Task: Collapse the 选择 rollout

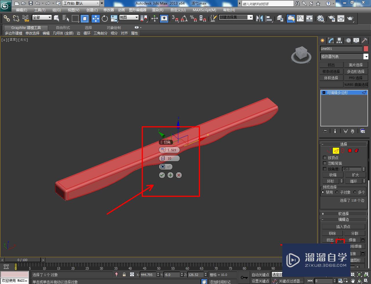Action: tap(343, 144)
